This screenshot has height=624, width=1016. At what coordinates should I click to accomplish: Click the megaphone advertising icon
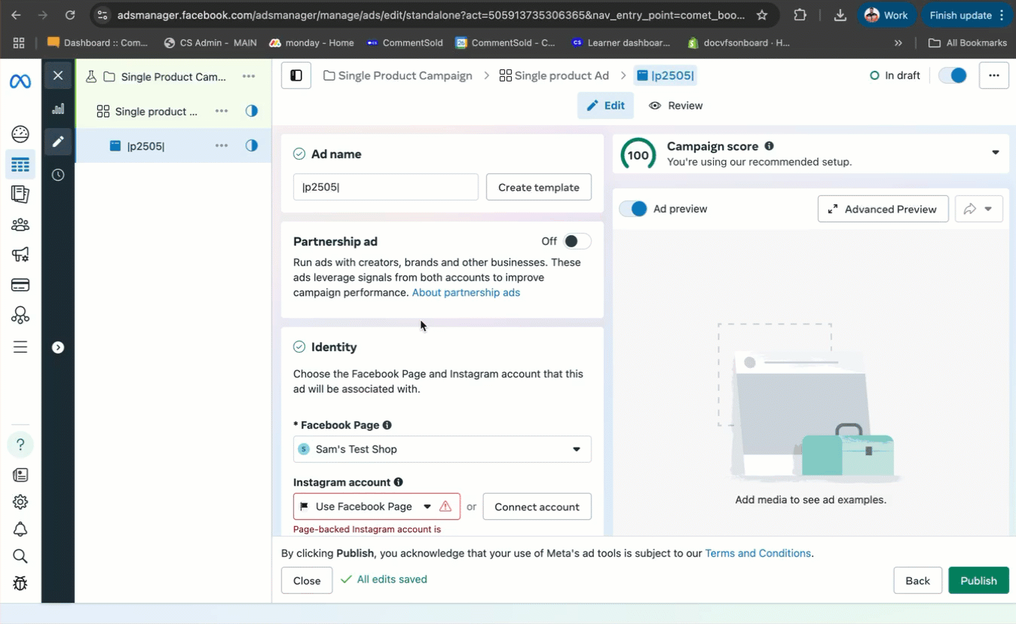click(20, 255)
